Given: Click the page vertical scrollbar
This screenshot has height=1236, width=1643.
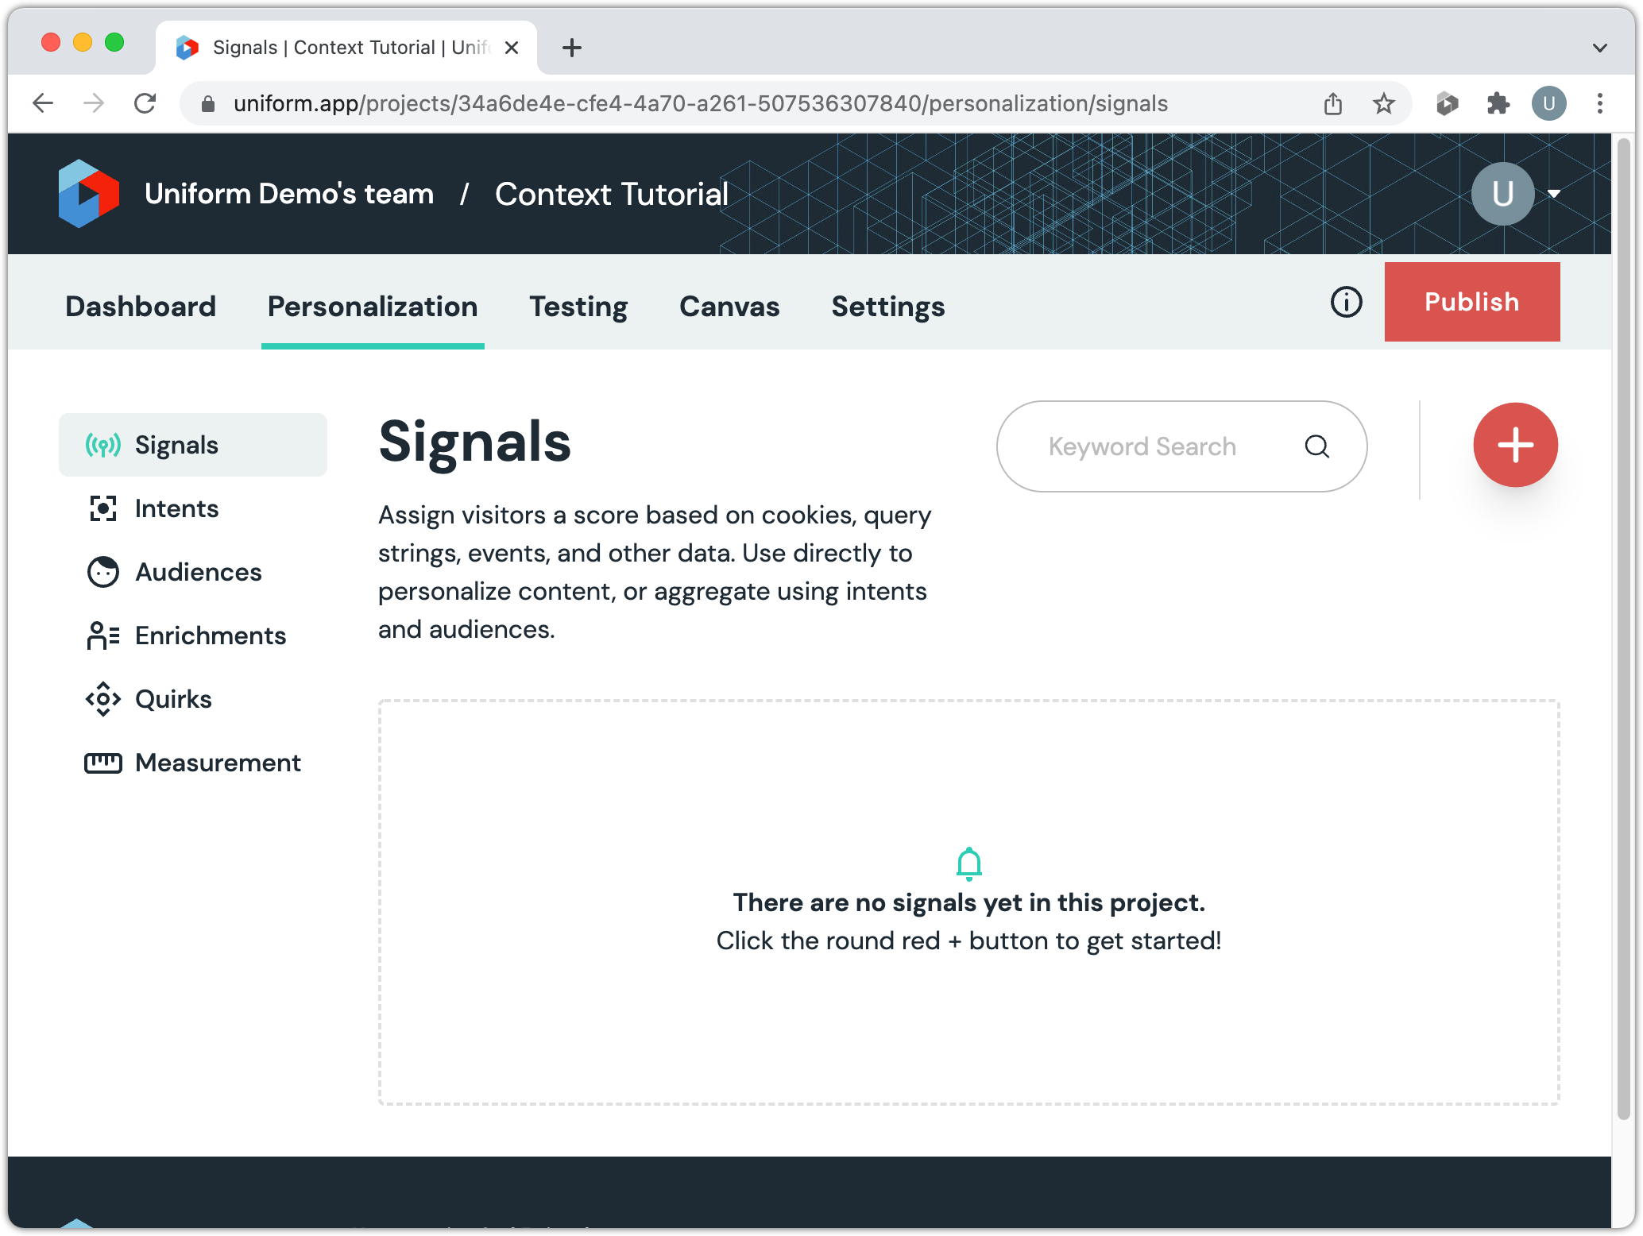Looking at the screenshot, I should [1624, 628].
